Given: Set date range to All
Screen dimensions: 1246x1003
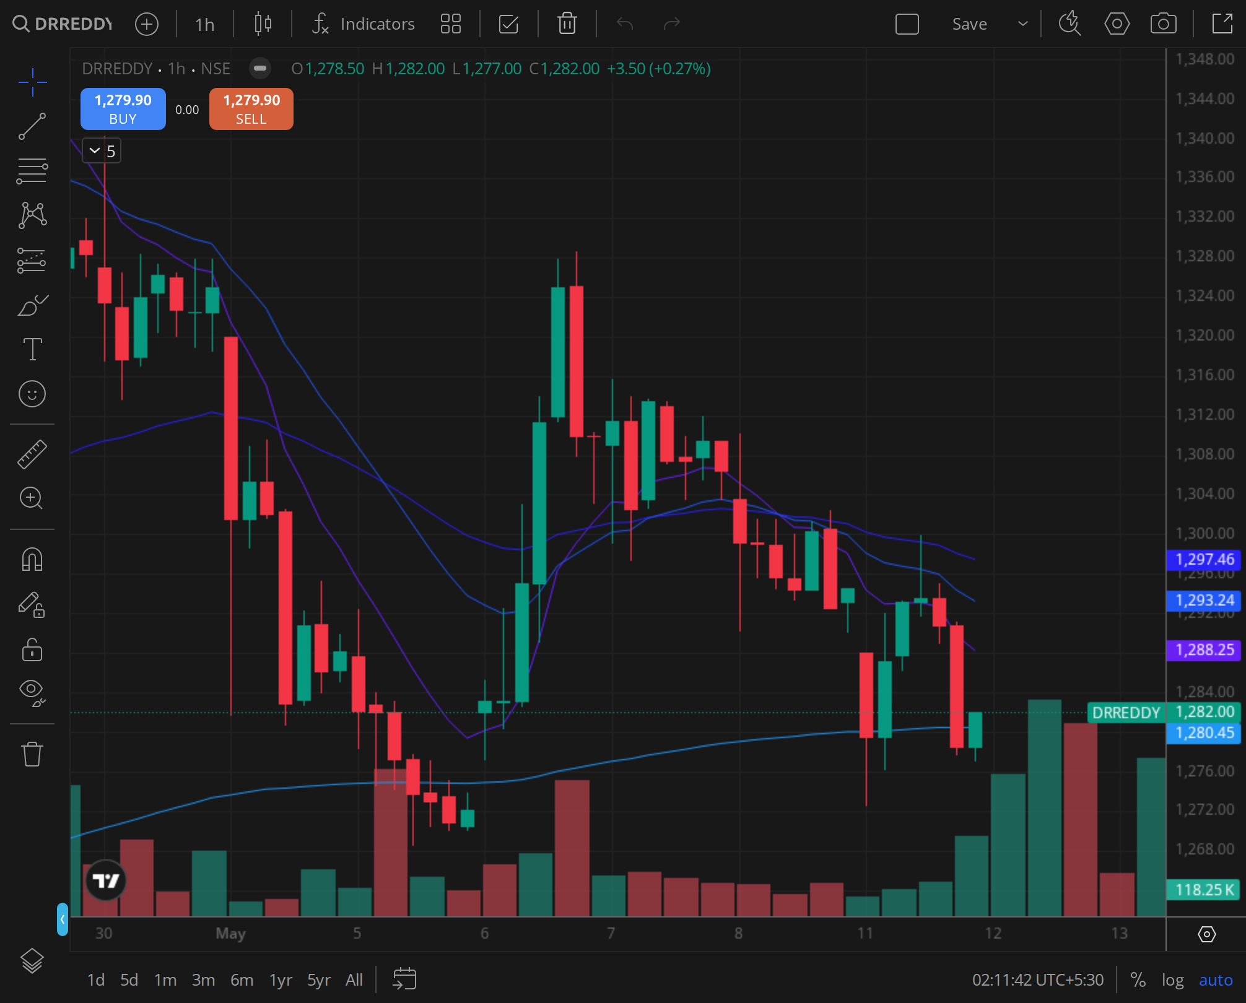Looking at the screenshot, I should click(x=354, y=980).
